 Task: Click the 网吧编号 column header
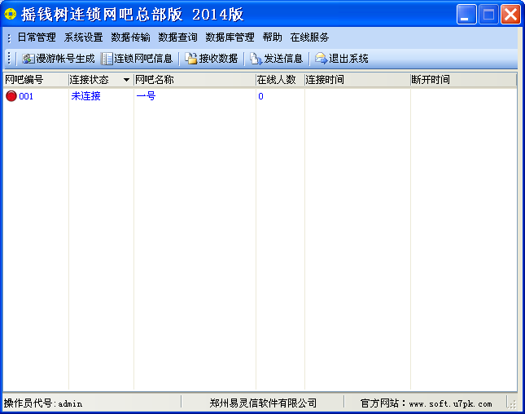[x=36, y=80]
